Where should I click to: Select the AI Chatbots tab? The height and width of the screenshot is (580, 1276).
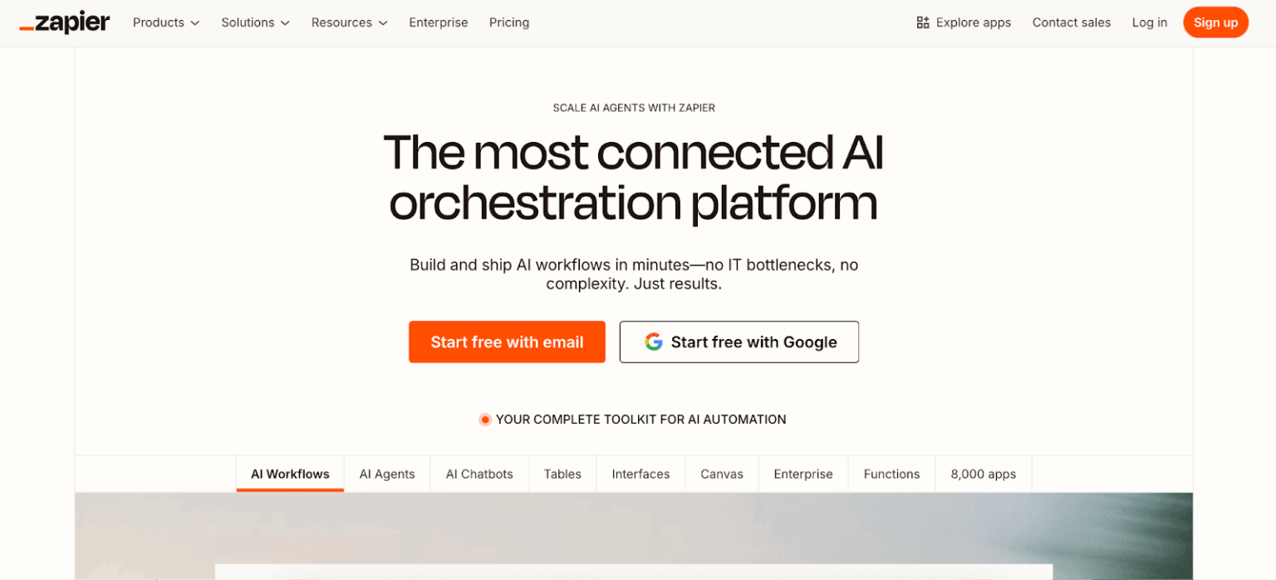(x=478, y=474)
